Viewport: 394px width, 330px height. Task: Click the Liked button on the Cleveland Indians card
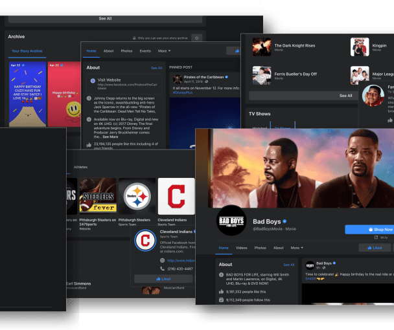point(163,279)
